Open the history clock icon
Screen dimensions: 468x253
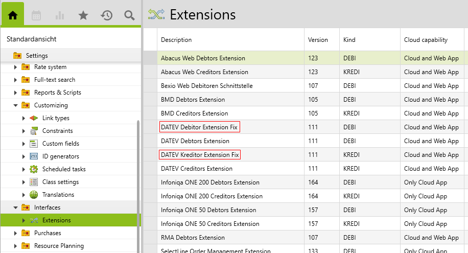(106, 15)
